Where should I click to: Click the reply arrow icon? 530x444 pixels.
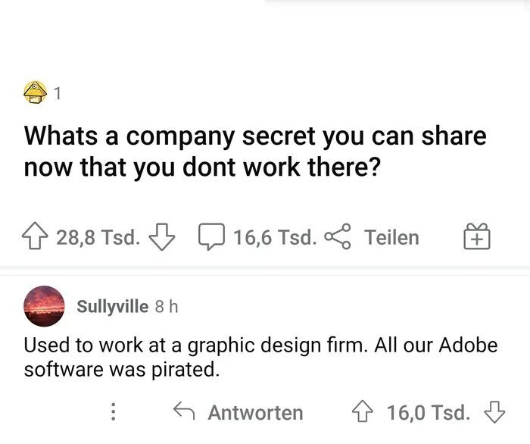(x=184, y=412)
